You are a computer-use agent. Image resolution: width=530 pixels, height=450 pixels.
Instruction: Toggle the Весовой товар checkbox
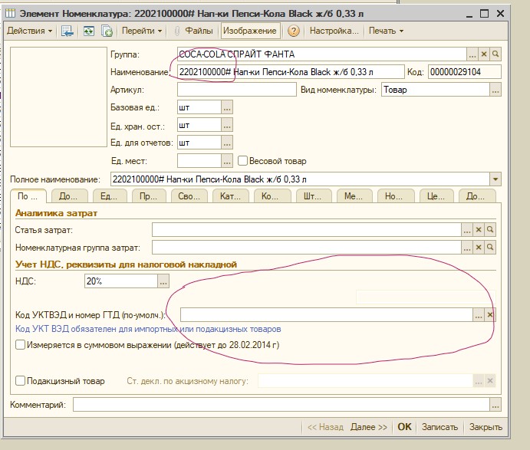click(x=242, y=161)
